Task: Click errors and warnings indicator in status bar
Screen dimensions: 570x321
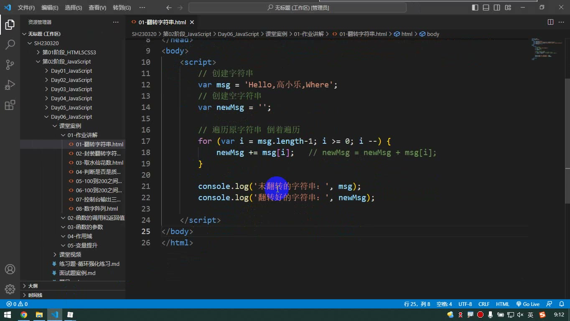Action: [x=17, y=304]
